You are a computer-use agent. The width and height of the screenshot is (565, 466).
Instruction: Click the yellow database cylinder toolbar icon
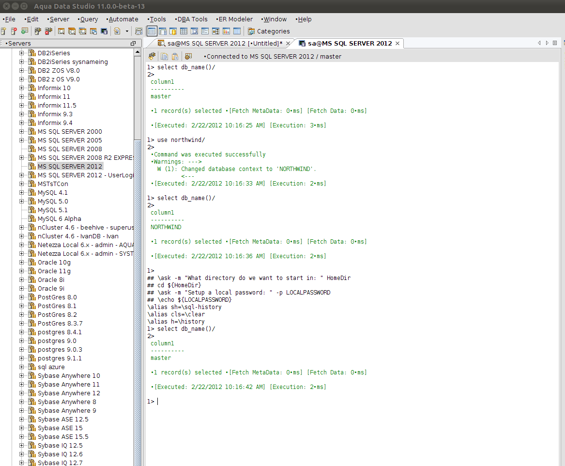(x=173, y=31)
